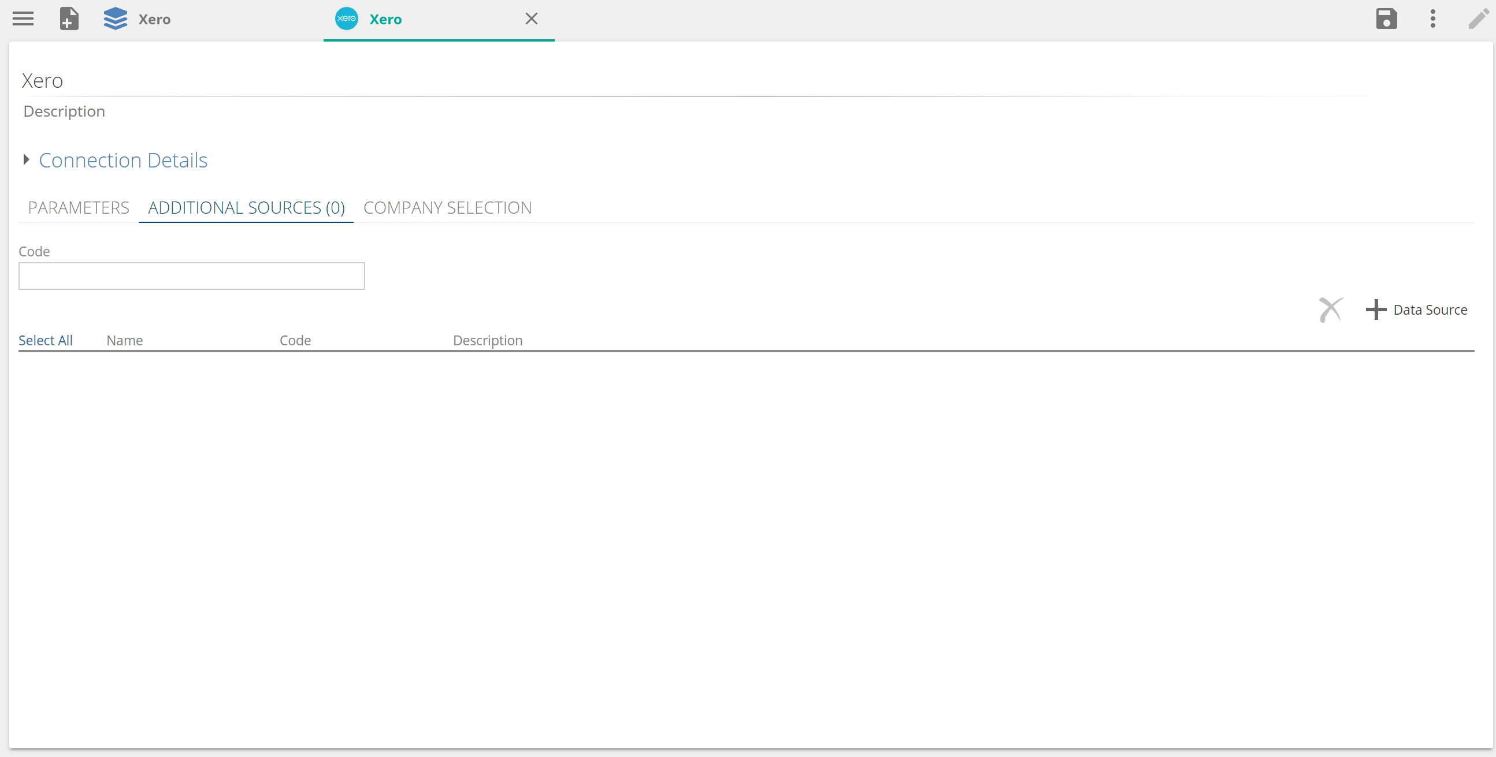Click the delete X icon beside Data Source
This screenshot has width=1496, height=757.
click(1331, 309)
